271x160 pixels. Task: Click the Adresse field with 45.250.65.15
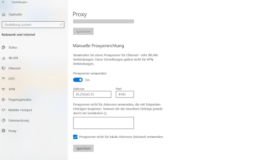92,94
